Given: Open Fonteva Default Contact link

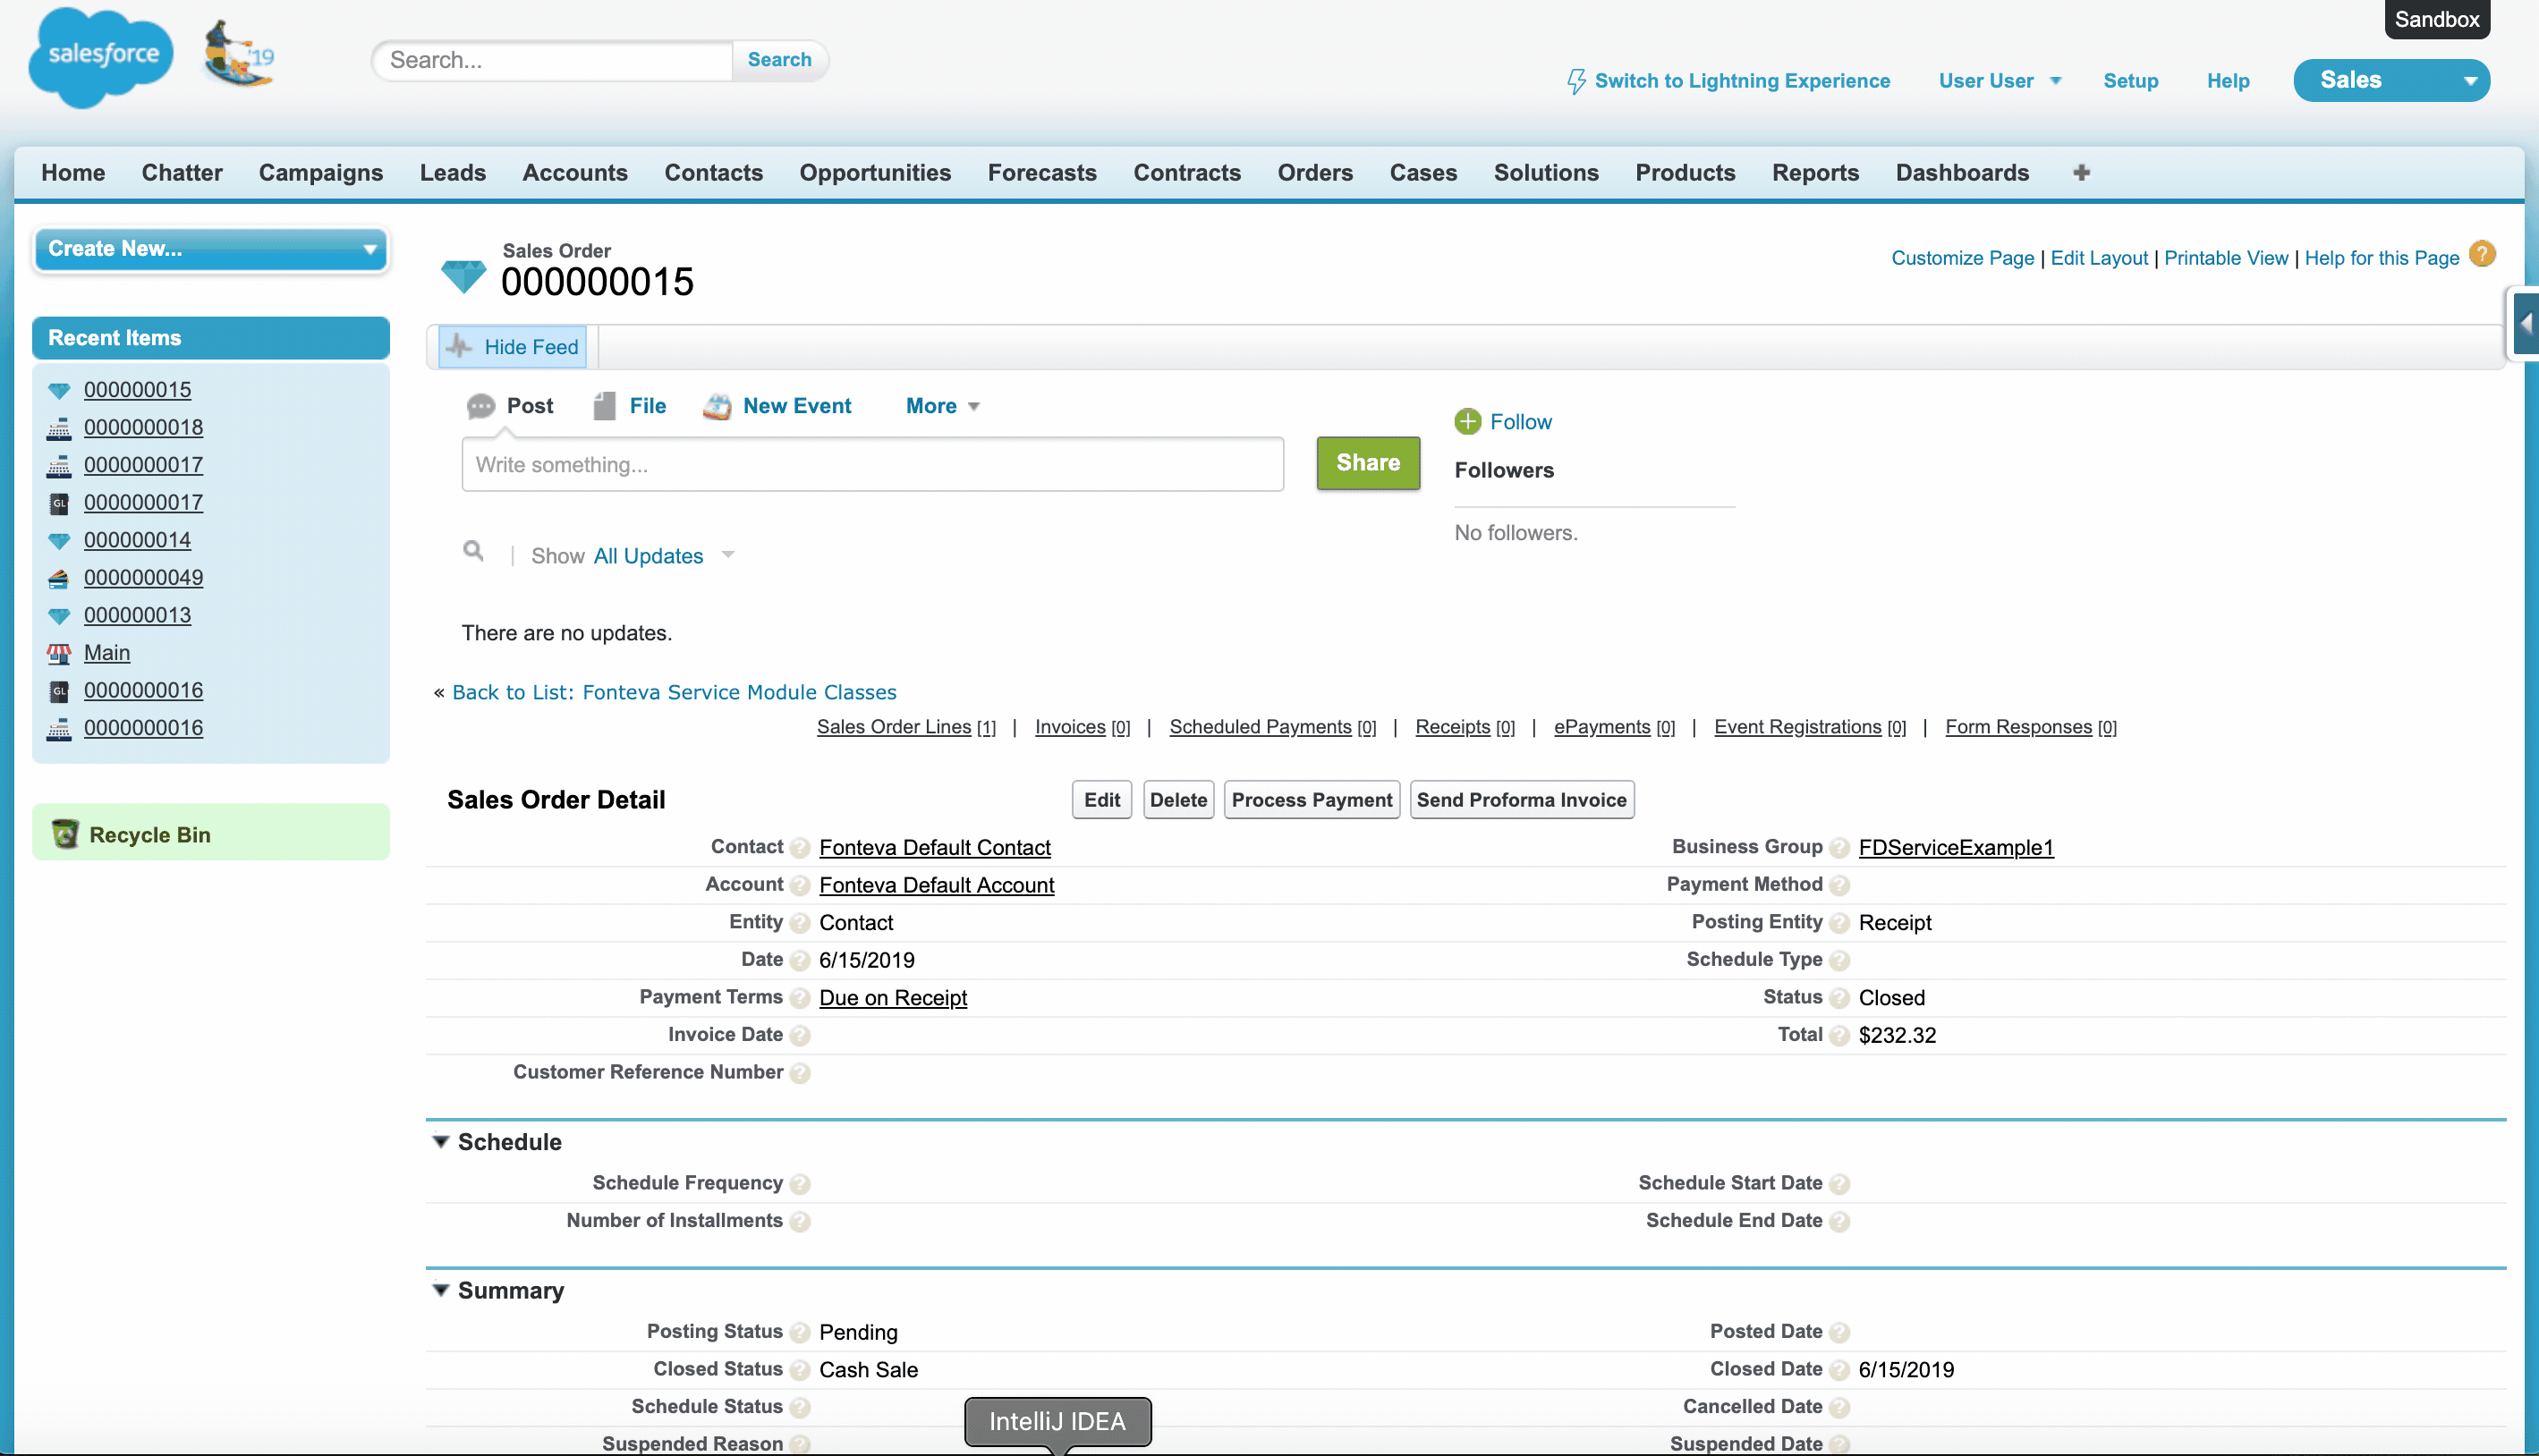Looking at the screenshot, I should tap(935, 848).
